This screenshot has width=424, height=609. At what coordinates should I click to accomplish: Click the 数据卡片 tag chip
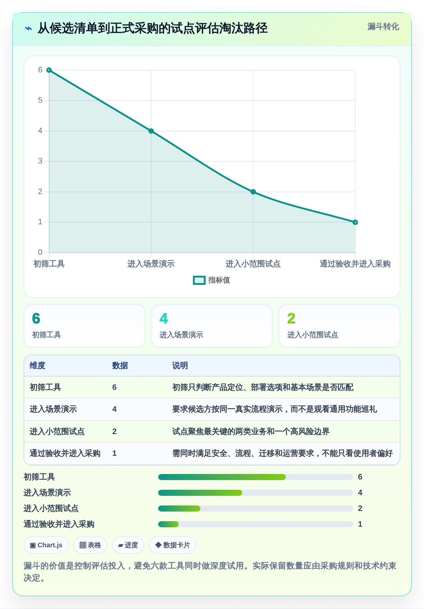[173, 545]
